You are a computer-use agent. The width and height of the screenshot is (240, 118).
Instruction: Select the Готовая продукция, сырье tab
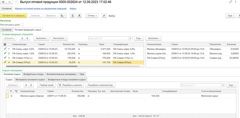(x=28, y=30)
